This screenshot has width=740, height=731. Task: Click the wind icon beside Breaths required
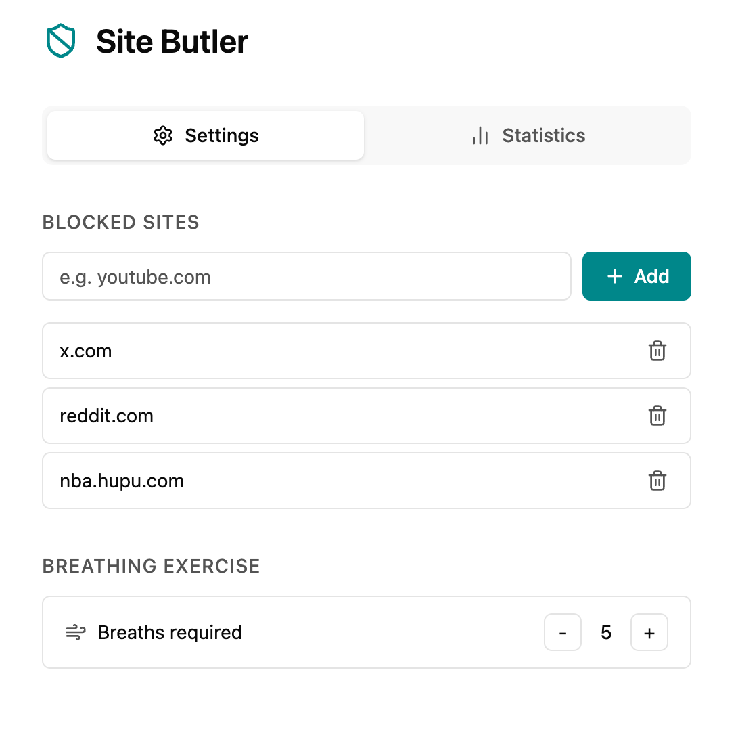[76, 632]
